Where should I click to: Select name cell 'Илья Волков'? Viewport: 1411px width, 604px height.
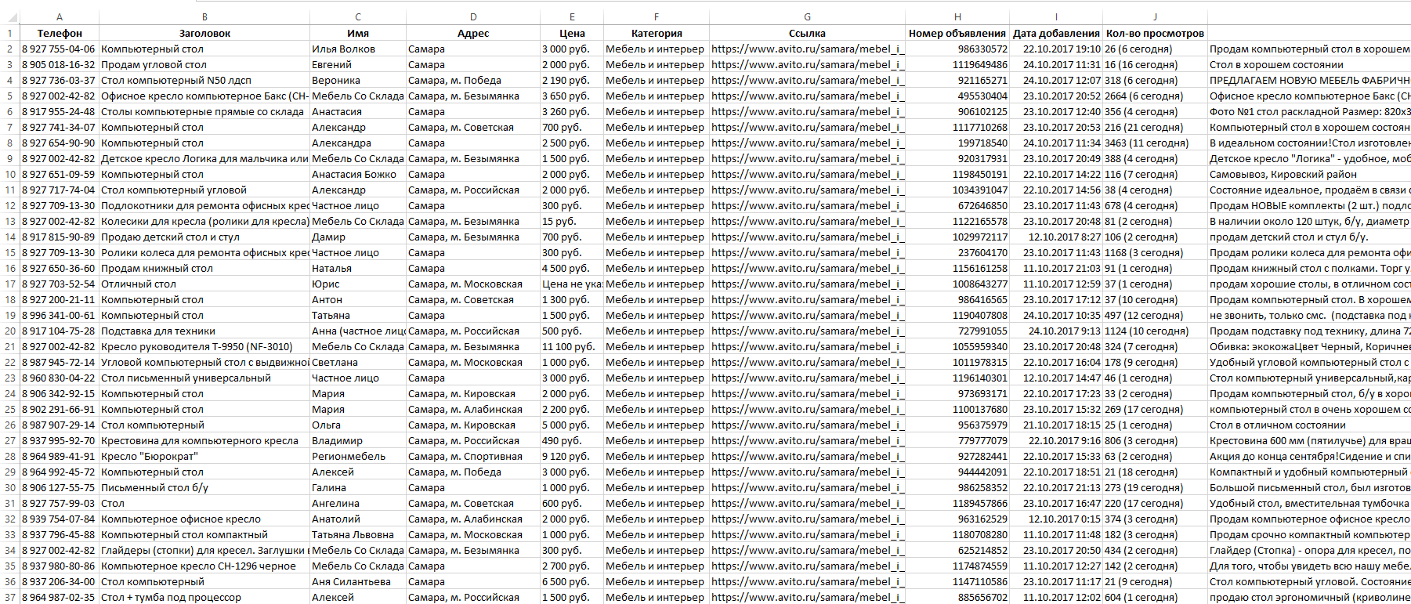pos(358,49)
